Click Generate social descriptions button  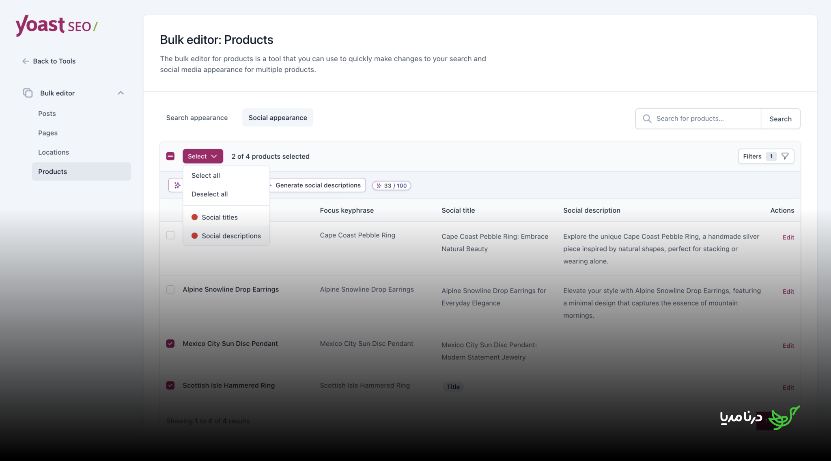coord(318,185)
